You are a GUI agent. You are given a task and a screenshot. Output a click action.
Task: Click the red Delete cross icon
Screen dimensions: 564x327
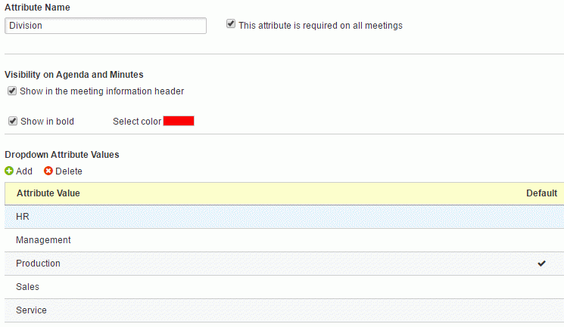[48, 171]
